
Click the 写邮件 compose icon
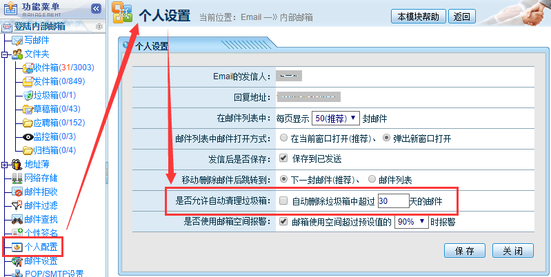[17, 41]
